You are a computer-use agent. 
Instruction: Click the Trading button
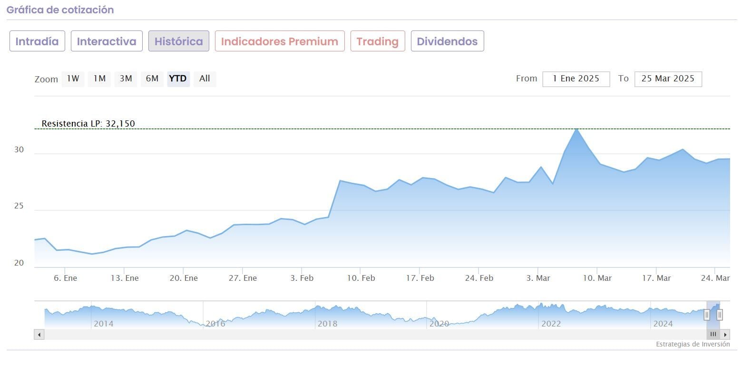[x=378, y=41]
